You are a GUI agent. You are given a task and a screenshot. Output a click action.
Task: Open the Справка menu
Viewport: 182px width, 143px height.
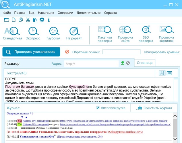110,13
